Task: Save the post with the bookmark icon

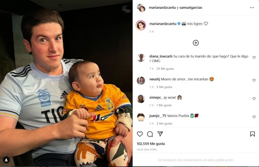Action: coord(252,134)
